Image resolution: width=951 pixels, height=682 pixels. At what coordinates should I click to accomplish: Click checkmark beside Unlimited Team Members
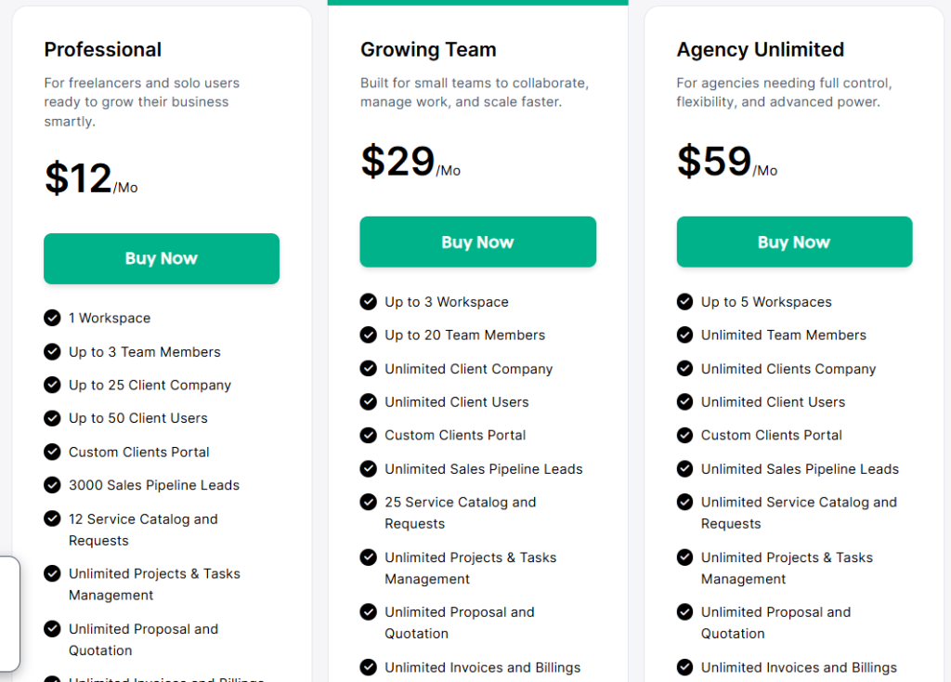684,334
